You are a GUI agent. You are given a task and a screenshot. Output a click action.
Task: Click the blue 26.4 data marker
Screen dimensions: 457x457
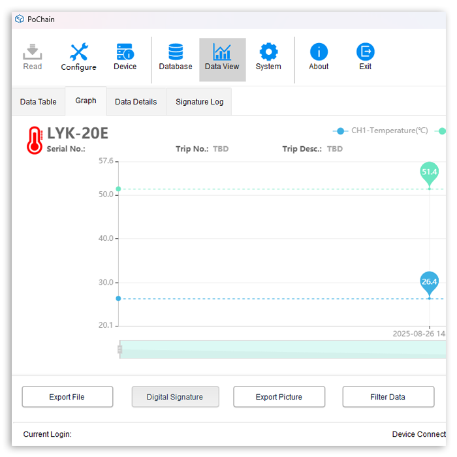point(429,282)
